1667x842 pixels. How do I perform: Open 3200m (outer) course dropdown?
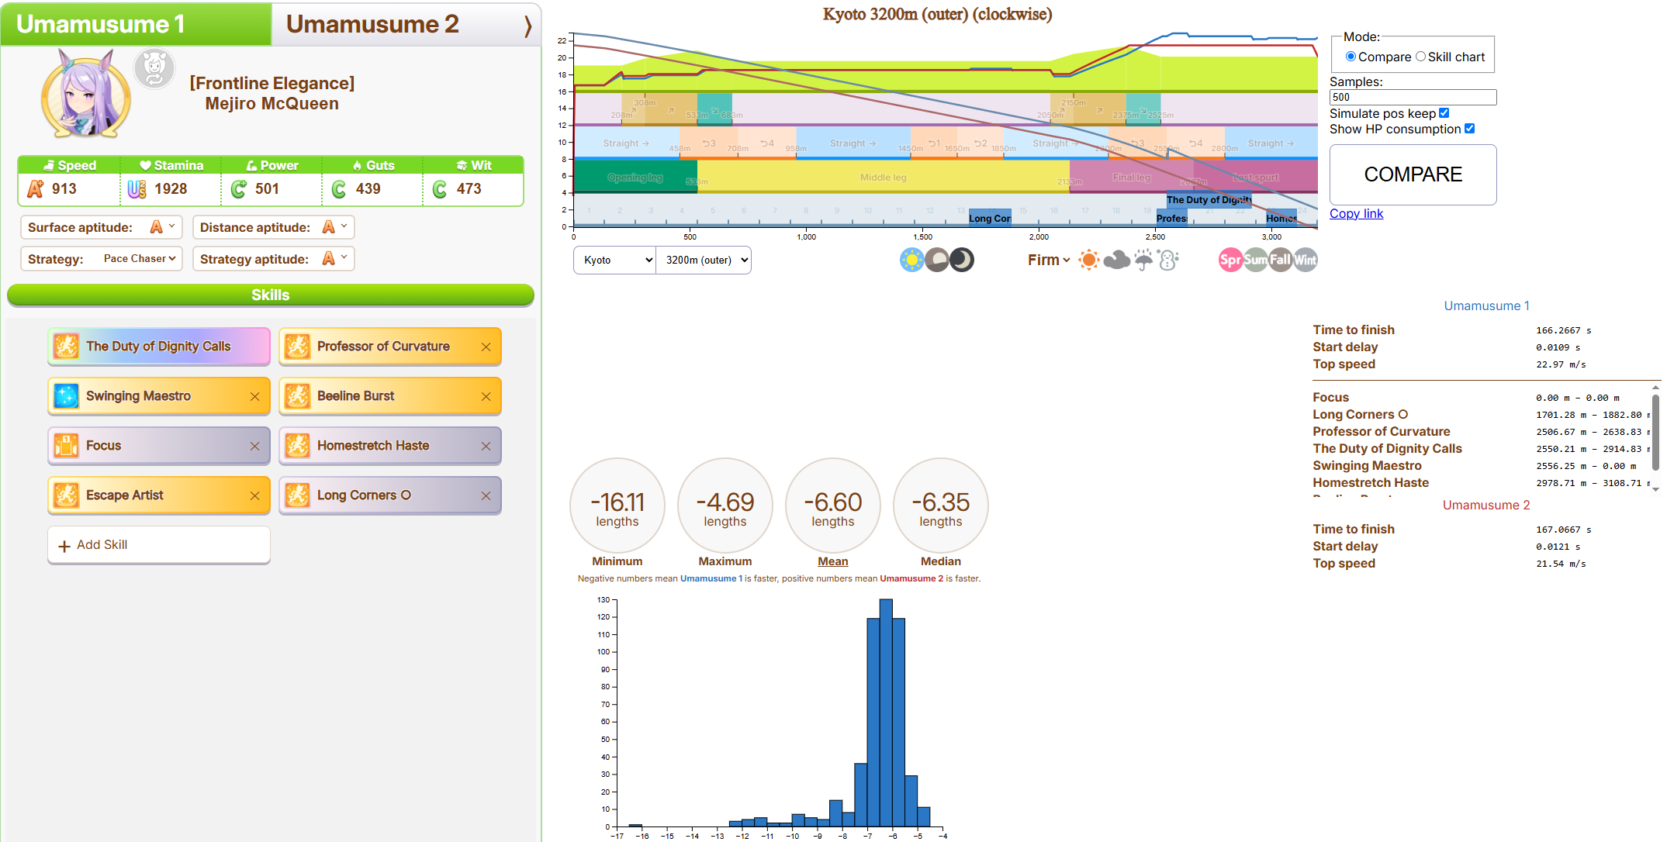[x=704, y=260]
